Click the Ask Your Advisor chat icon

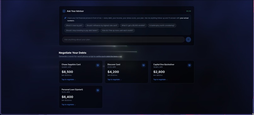64,11
